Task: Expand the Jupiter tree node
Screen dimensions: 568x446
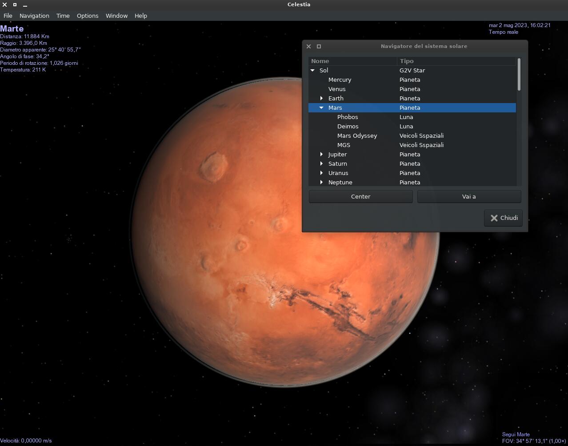Action: (x=321, y=154)
